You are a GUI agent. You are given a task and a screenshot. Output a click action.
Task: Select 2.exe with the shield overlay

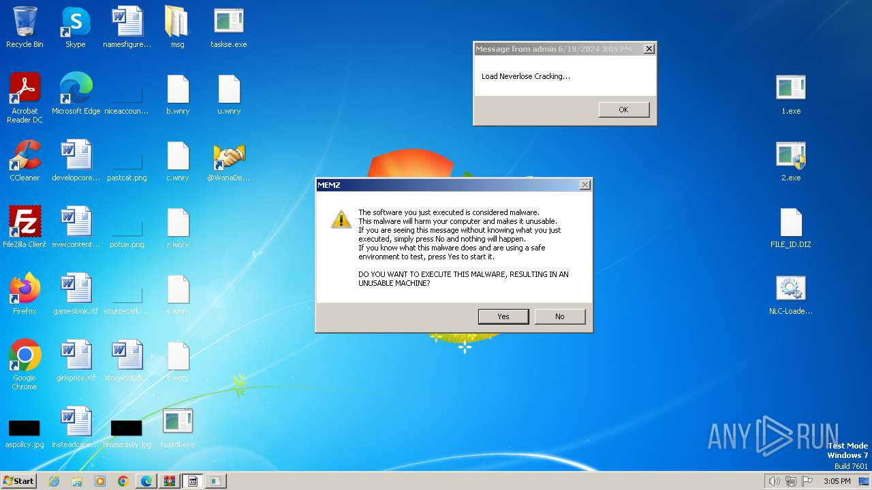point(791,161)
